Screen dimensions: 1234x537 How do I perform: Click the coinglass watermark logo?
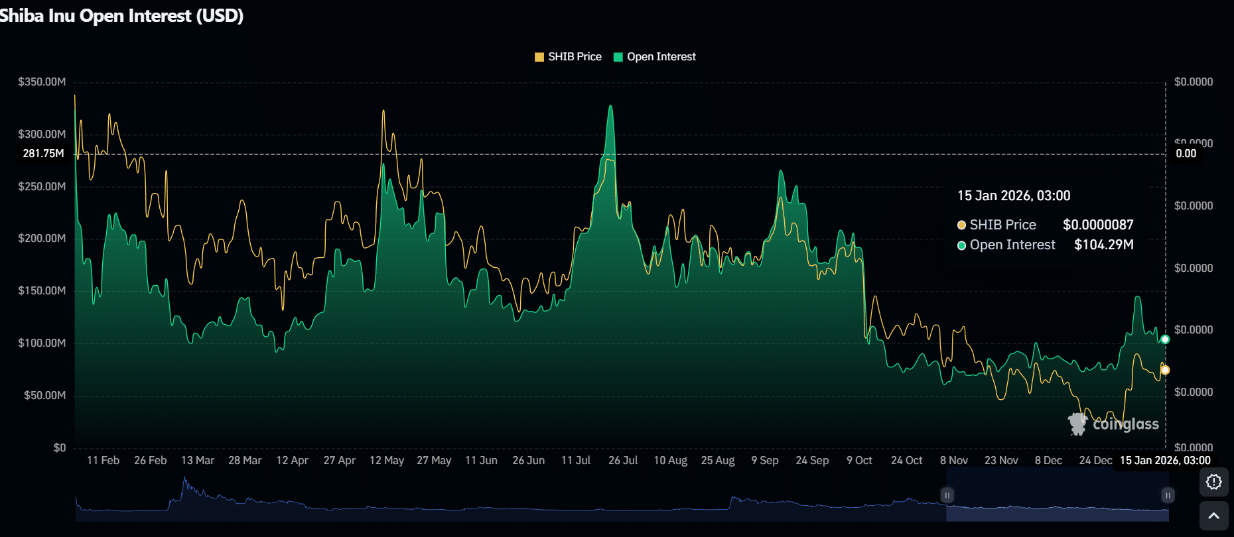[1114, 424]
